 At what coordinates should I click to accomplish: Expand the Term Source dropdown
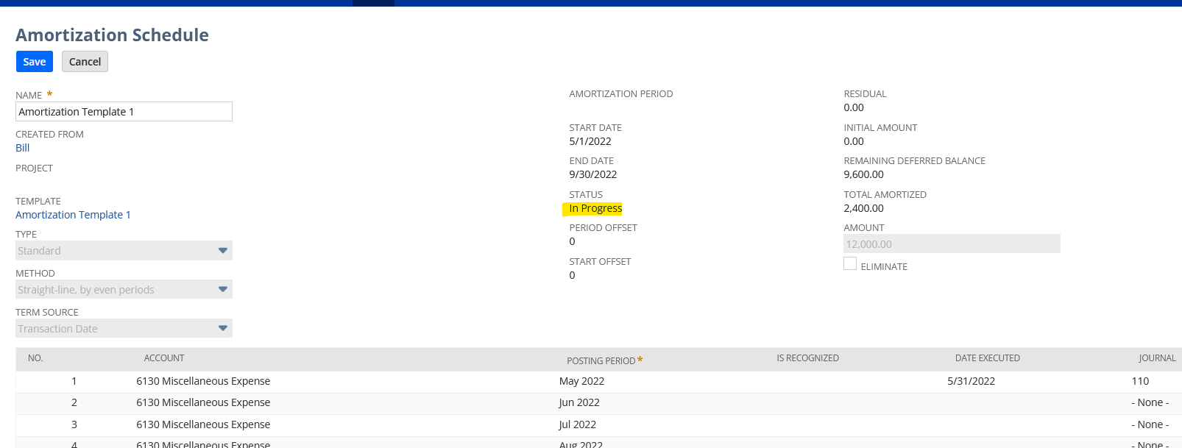pos(124,329)
